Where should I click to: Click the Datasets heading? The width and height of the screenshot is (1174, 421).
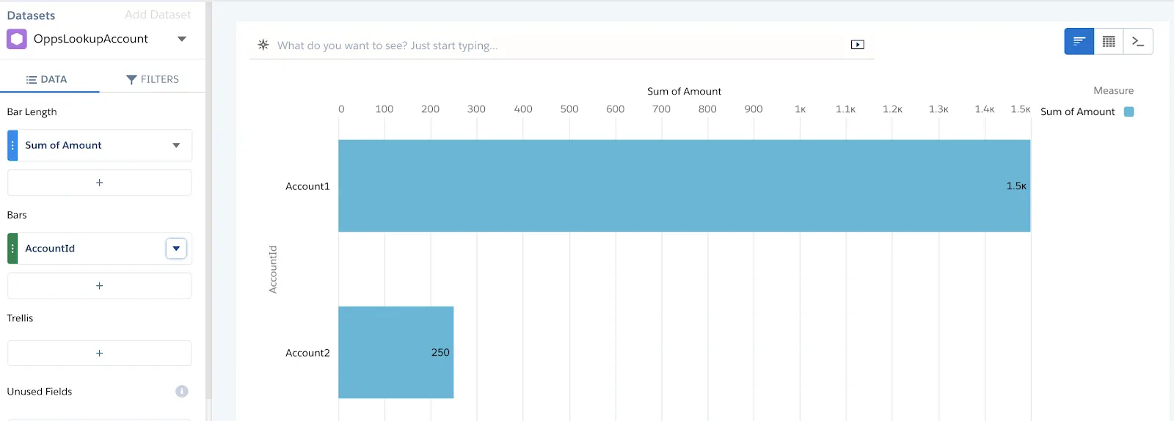pyautogui.click(x=31, y=15)
